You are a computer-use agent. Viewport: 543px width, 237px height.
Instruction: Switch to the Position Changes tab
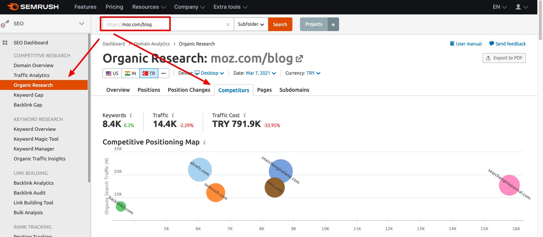click(189, 90)
